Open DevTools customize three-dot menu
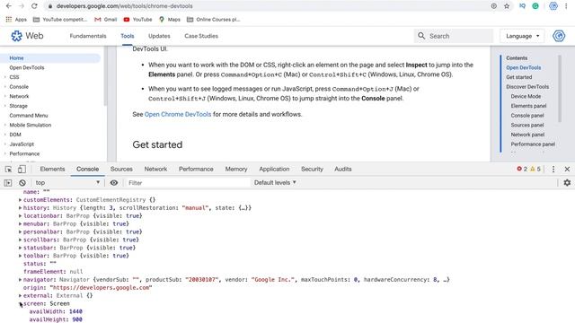575x323 pixels. click(x=553, y=169)
